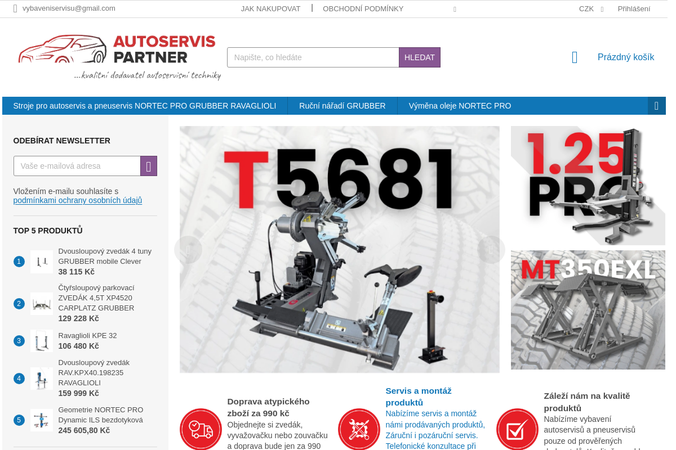Click the MT350EXL scissor lift banner
Viewport: 676px width, 450px height.
[588, 309]
